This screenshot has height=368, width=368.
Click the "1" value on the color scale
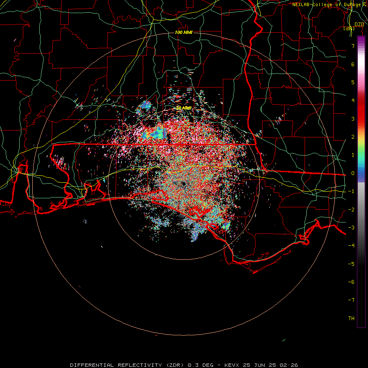tap(353, 155)
